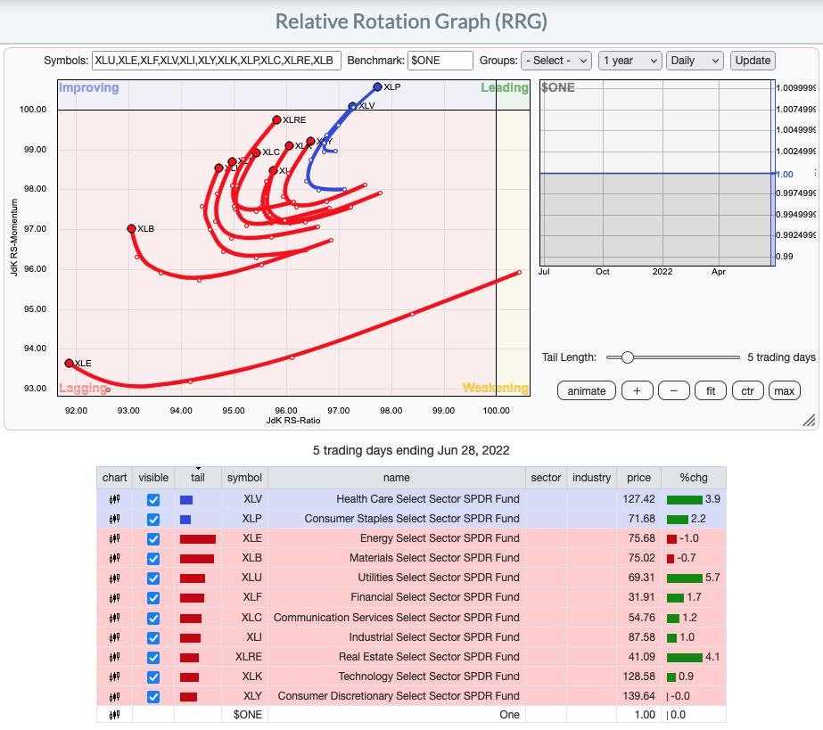
Task: Click the XLV point on the graph
Action: pyautogui.click(x=353, y=107)
